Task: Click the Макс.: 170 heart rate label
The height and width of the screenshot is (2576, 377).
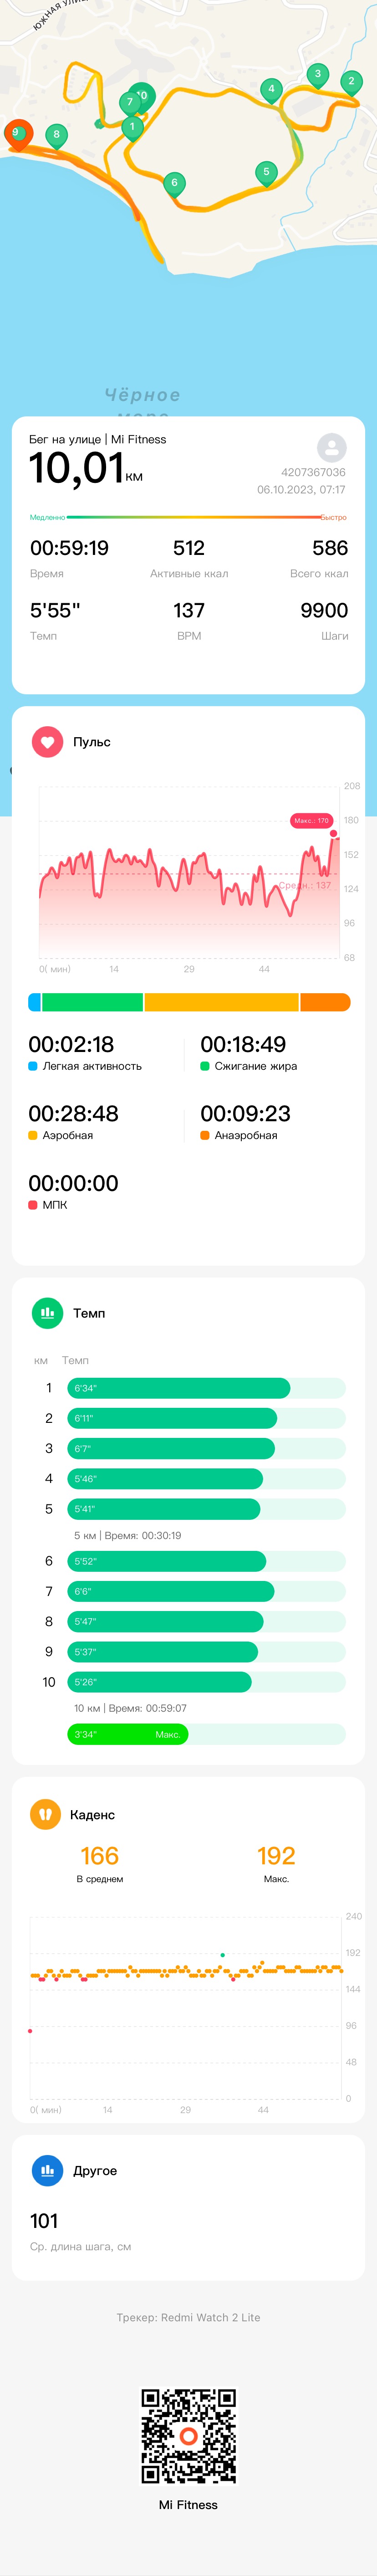Action: click(310, 821)
